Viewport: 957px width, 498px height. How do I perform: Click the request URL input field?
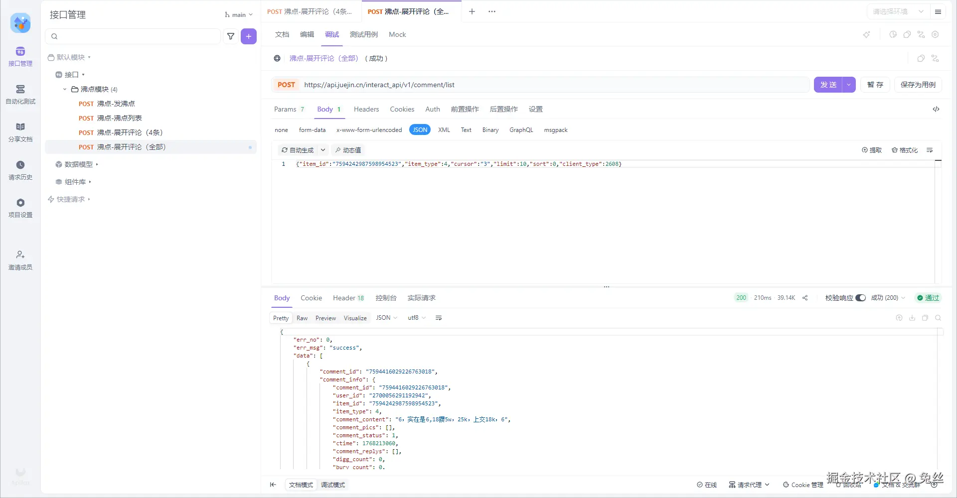coord(548,85)
